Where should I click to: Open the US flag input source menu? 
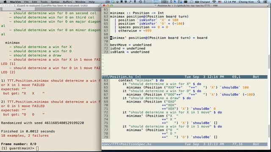[x=220, y=2]
